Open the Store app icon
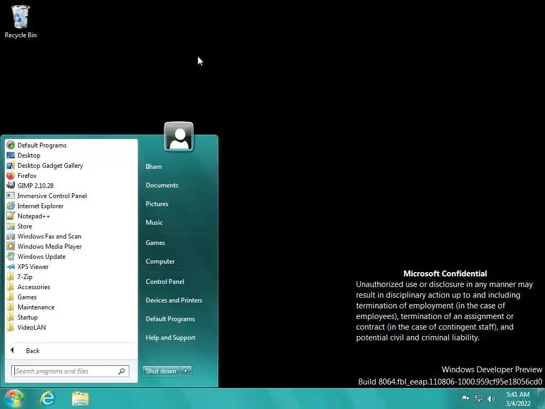 click(11, 226)
